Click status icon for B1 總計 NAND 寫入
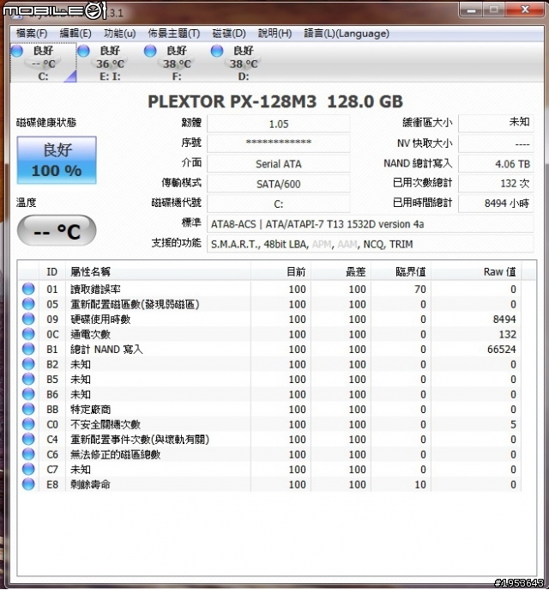The width and height of the screenshot is (549, 590). (28, 350)
